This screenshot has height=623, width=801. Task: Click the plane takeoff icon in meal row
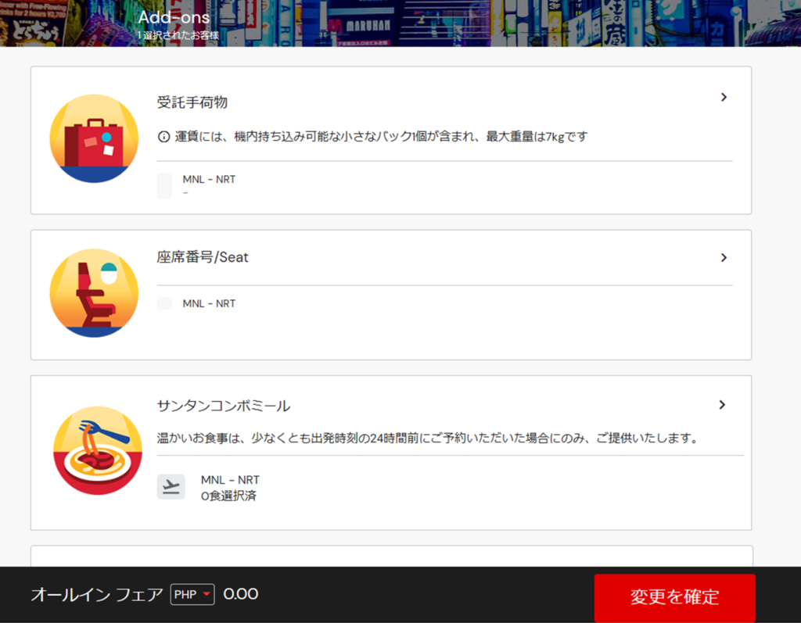click(x=171, y=486)
